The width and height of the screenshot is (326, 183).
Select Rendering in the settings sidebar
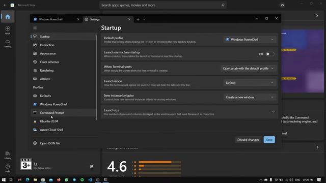point(63,71)
